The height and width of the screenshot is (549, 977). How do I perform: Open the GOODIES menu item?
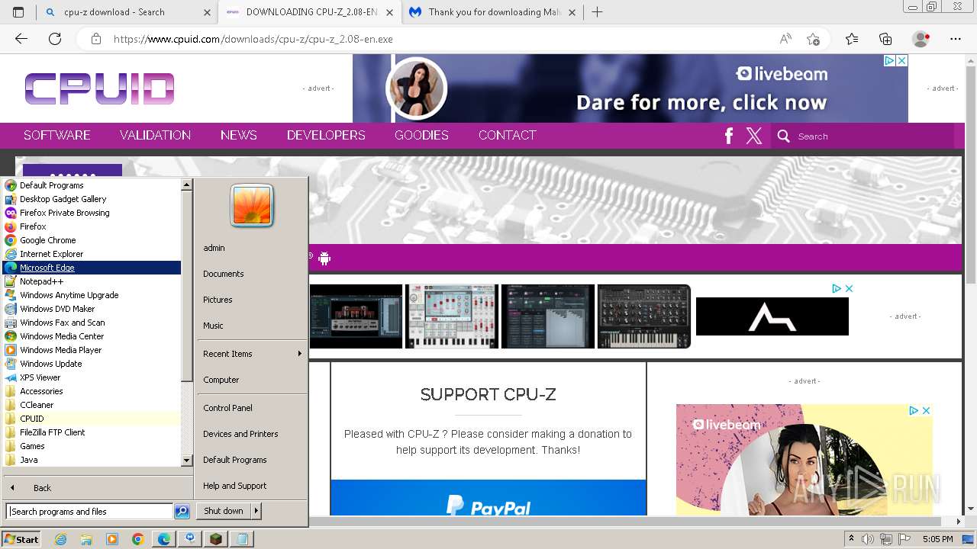coord(421,135)
